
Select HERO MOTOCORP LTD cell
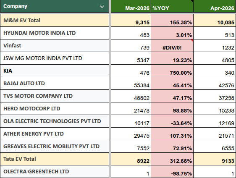tap(55, 109)
